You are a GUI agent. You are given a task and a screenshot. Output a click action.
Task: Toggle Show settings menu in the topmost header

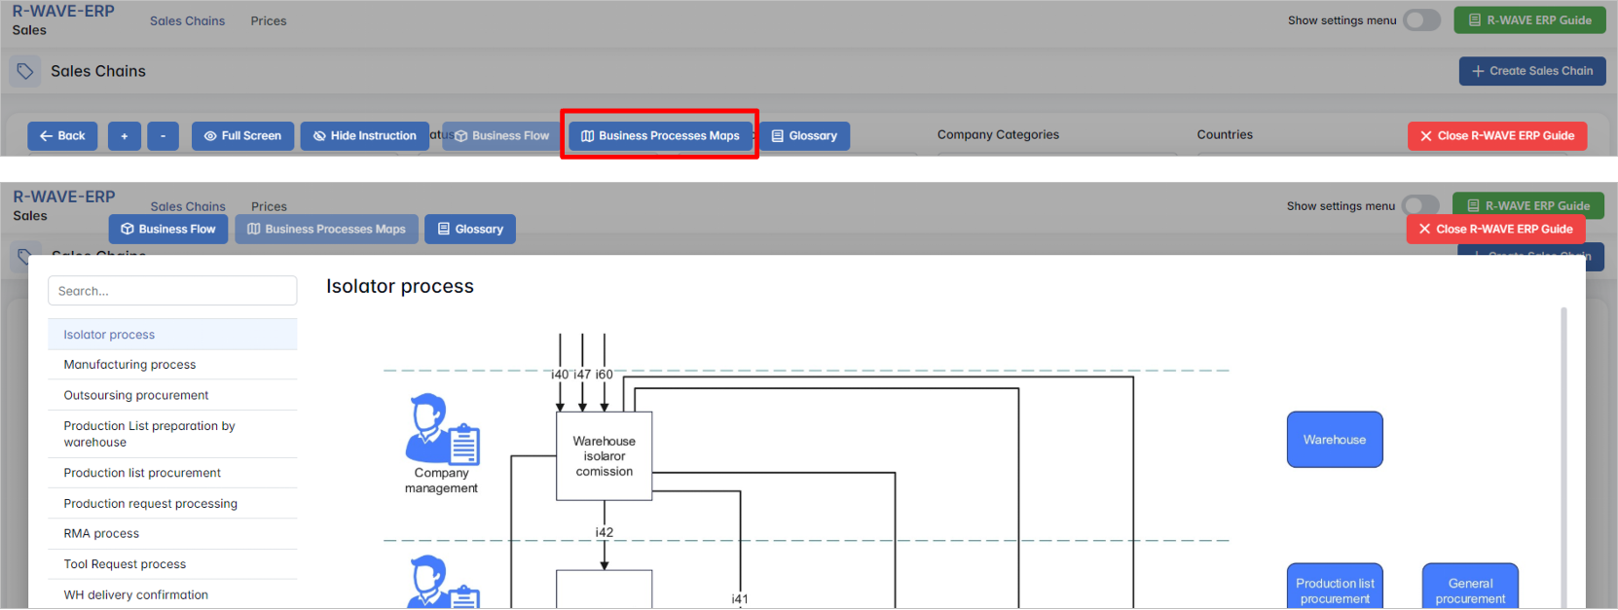tap(1420, 20)
